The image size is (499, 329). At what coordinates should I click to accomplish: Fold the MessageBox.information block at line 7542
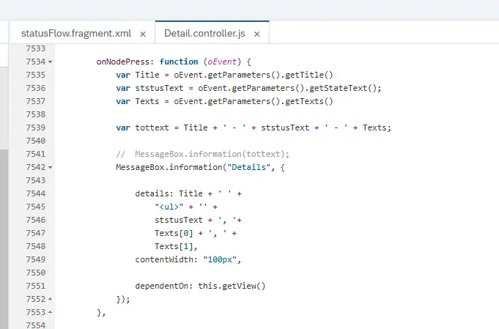click(50, 168)
